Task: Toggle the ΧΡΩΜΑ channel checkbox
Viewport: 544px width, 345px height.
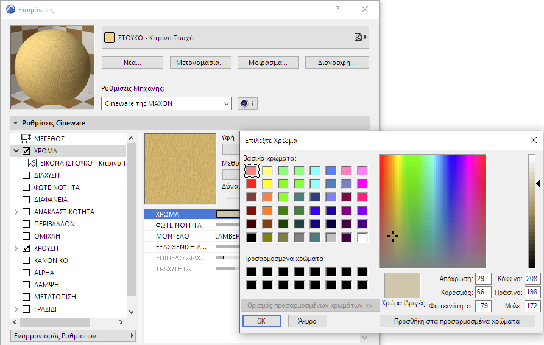Action: point(26,151)
